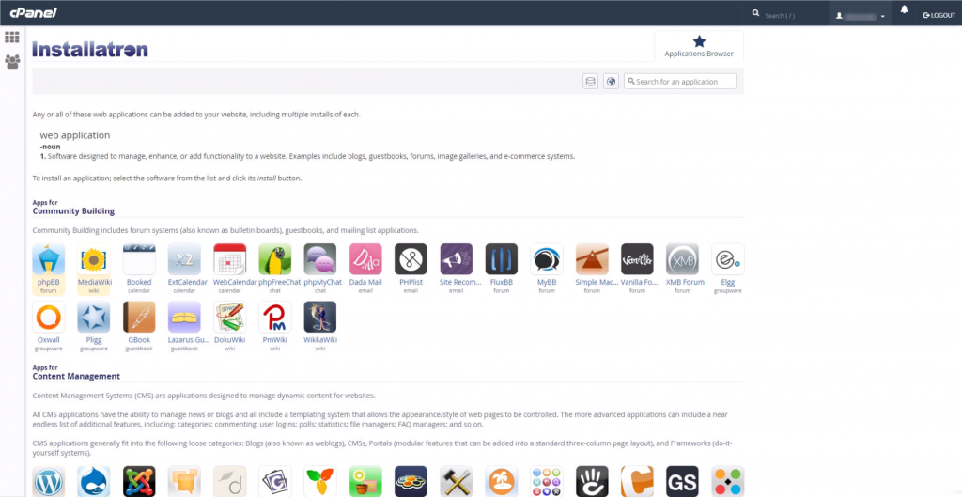This screenshot has height=497, width=962.
Task: Select the Elgg groupware icon
Action: click(x=728, y=259)
